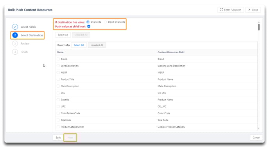Click the Enter Fullscreen icon

(221, 10)
